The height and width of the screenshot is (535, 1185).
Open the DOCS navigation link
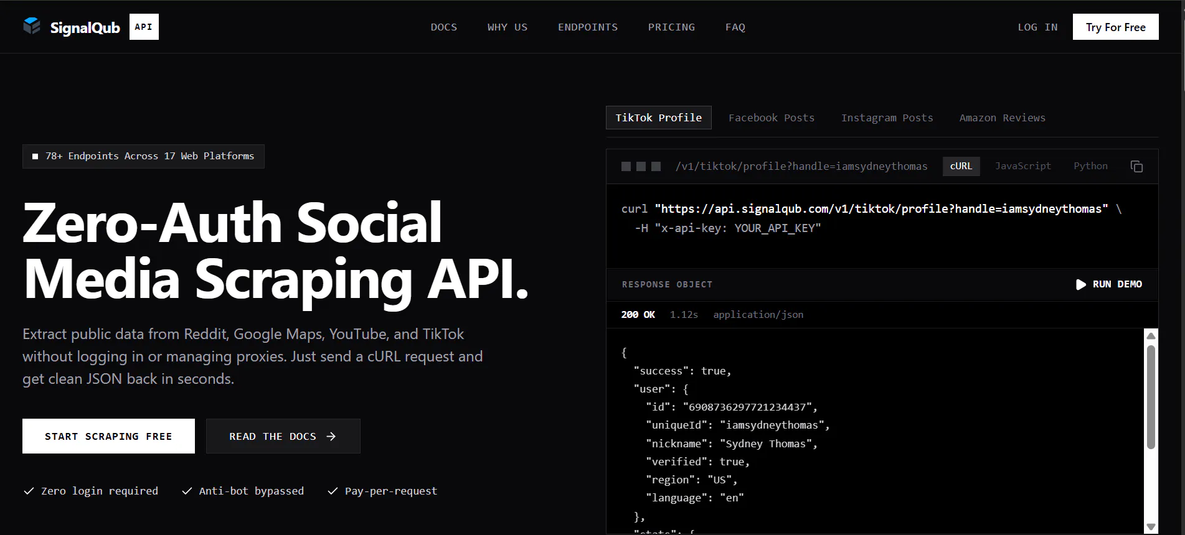444,27
